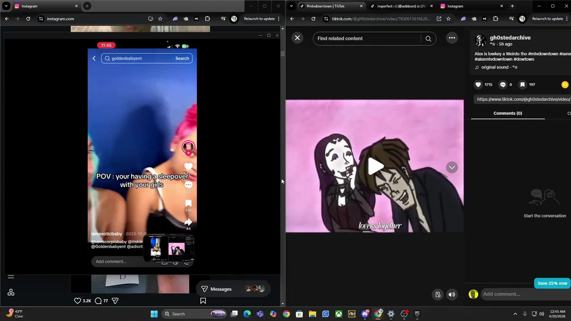
Task: Open Instagram post comments icon showing 77
Action: (98, 301)
